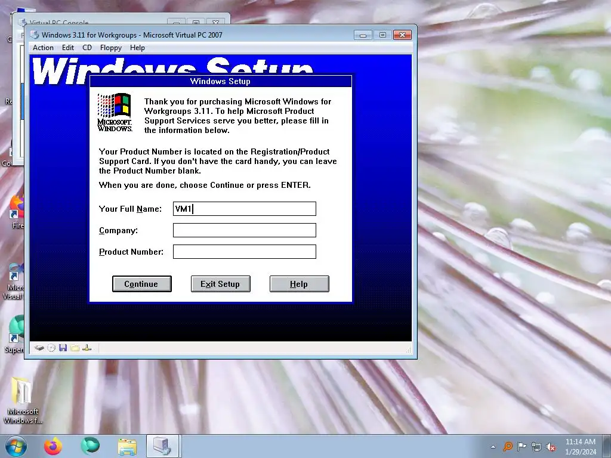611x458 pixels.
Task: Click the orange magnifier tray icon
Action: click(508, 446)
